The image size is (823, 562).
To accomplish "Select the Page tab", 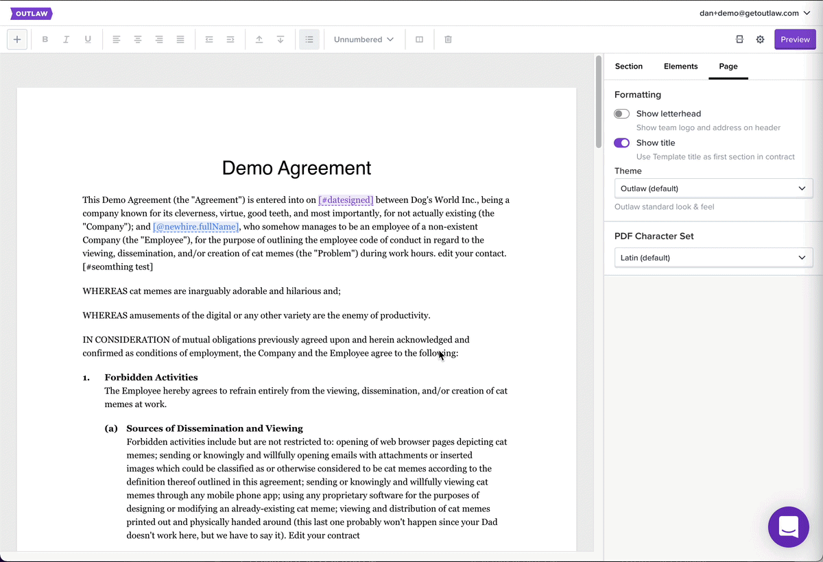I will [x=728, y=66].
